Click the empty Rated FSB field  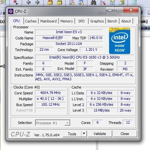click(50, 110)
